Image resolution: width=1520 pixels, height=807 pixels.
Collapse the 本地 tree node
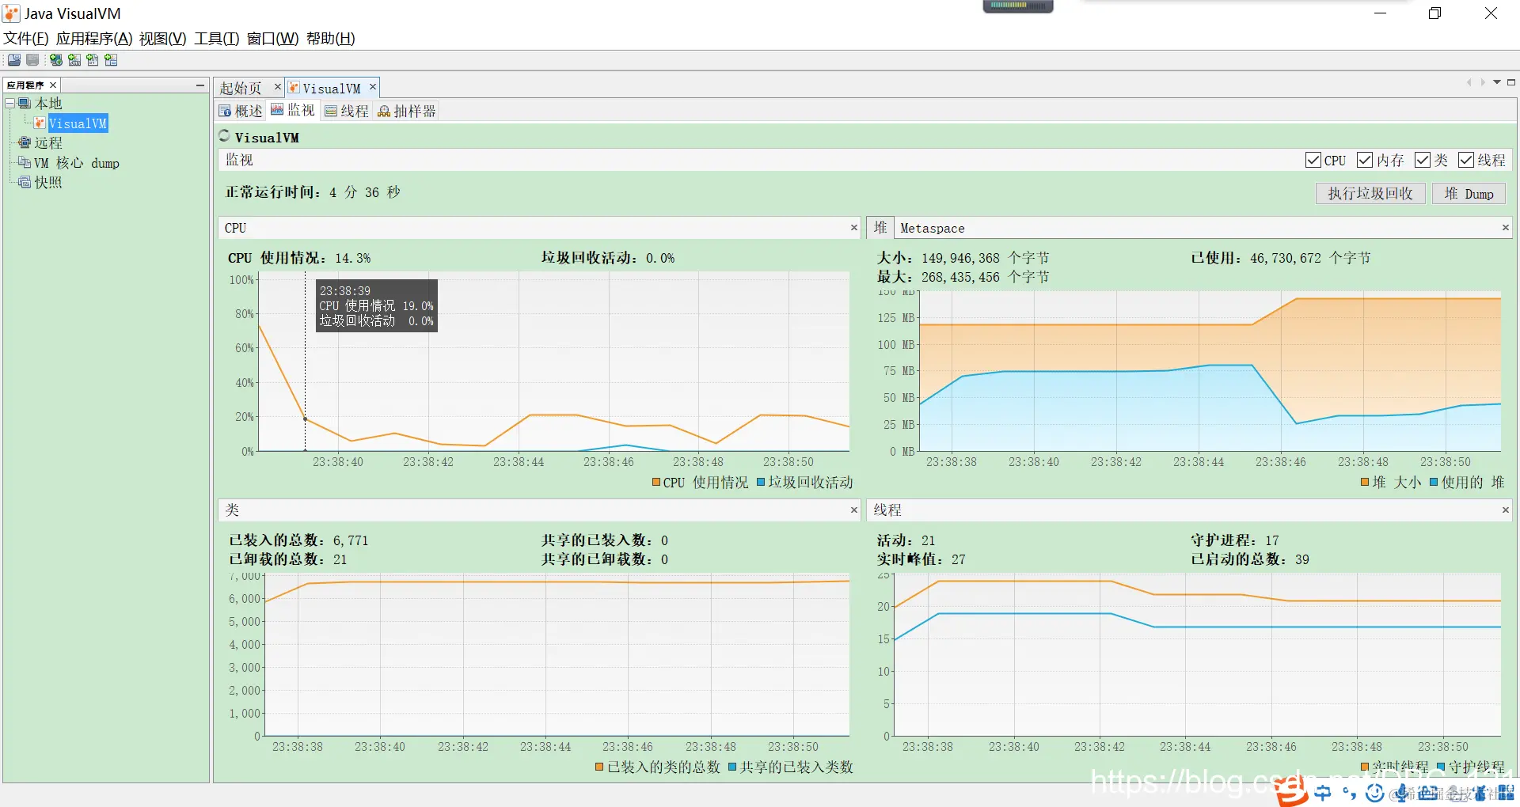click(x=10, y=104)
